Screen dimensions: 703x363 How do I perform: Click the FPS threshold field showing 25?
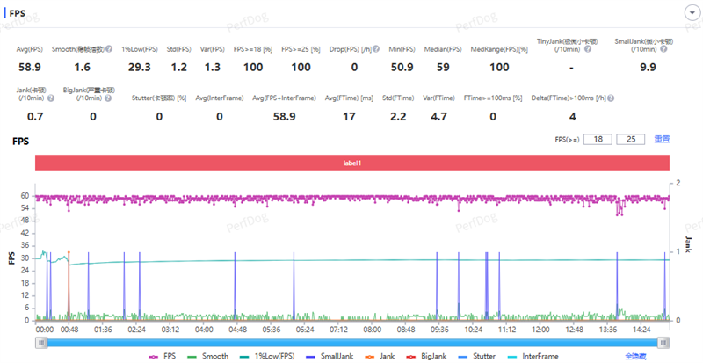click(x=629, y=139)
